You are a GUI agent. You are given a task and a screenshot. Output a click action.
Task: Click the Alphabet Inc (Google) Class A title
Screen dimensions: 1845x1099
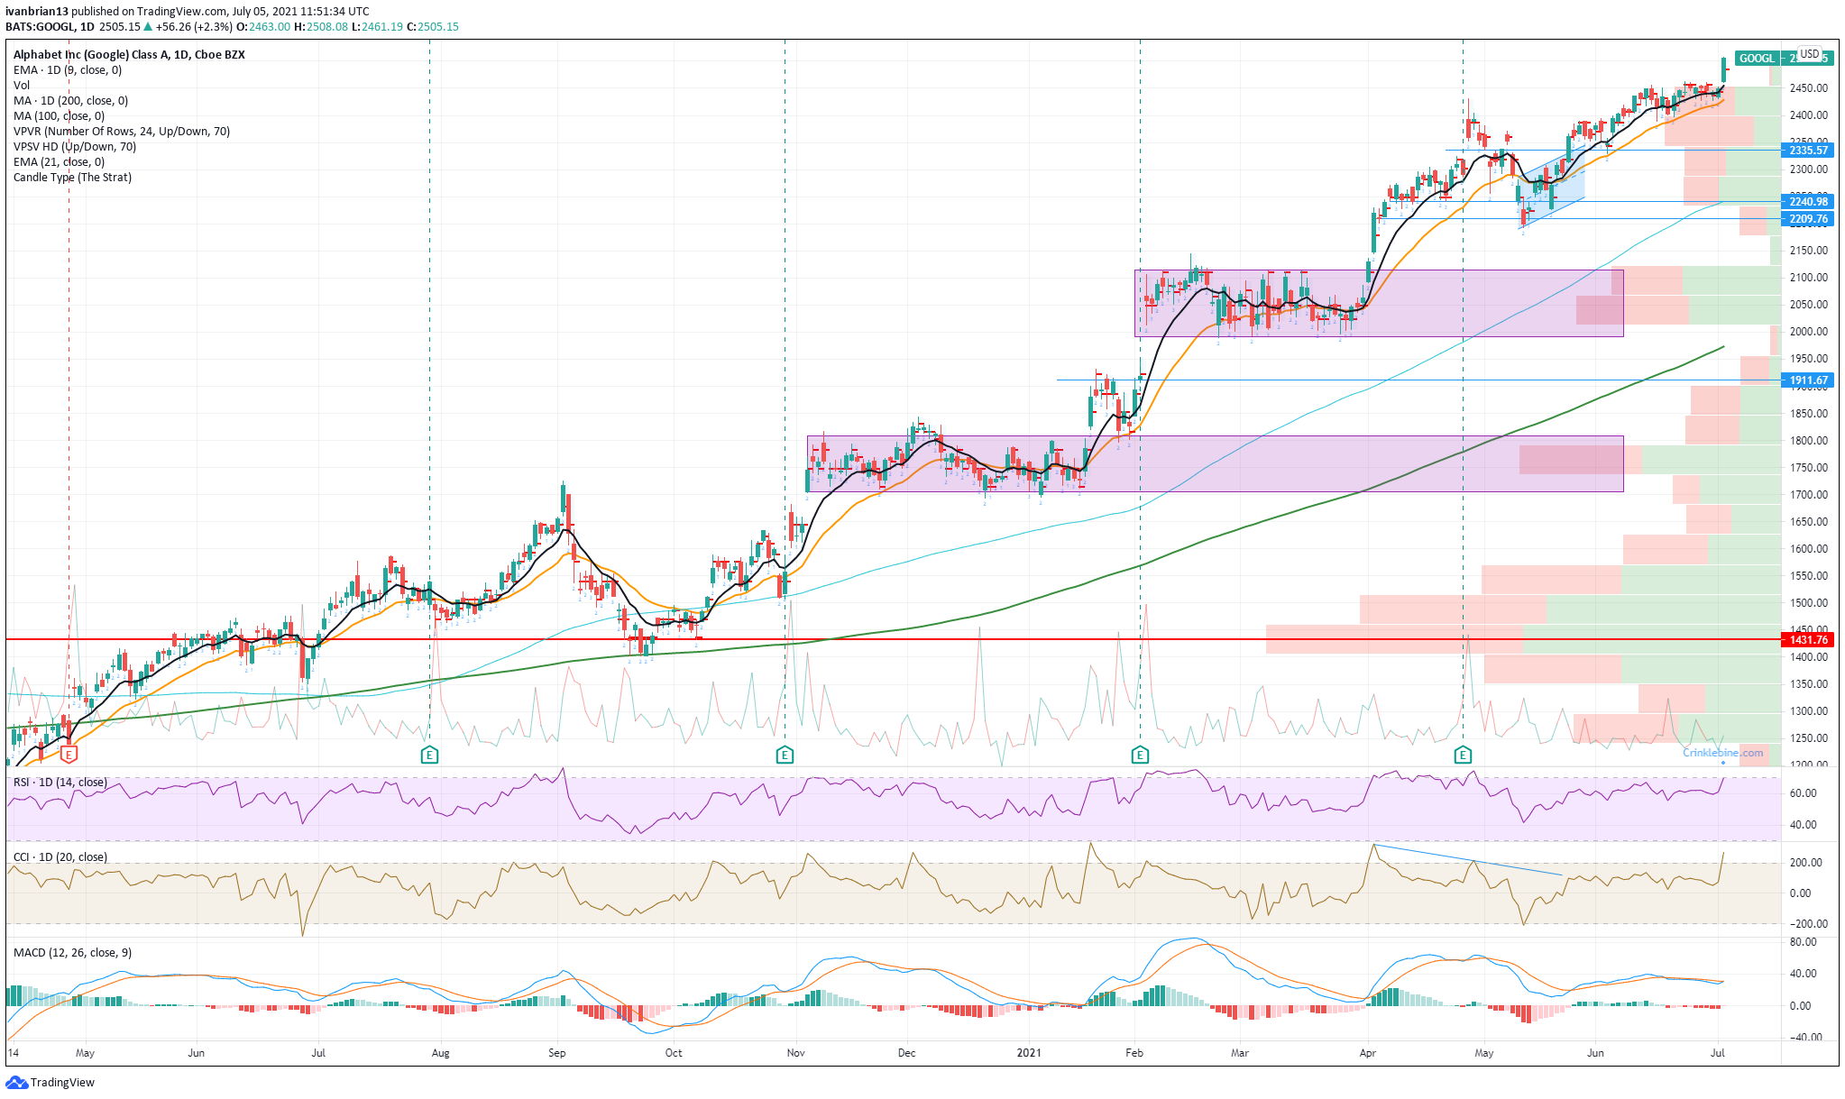[x=129, y=54]
